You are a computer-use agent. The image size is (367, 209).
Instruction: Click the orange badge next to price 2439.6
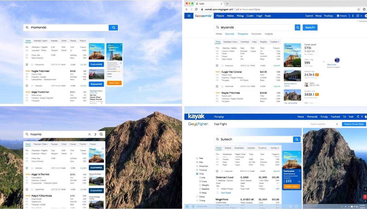pyautogui.click(x=317, y=75)
